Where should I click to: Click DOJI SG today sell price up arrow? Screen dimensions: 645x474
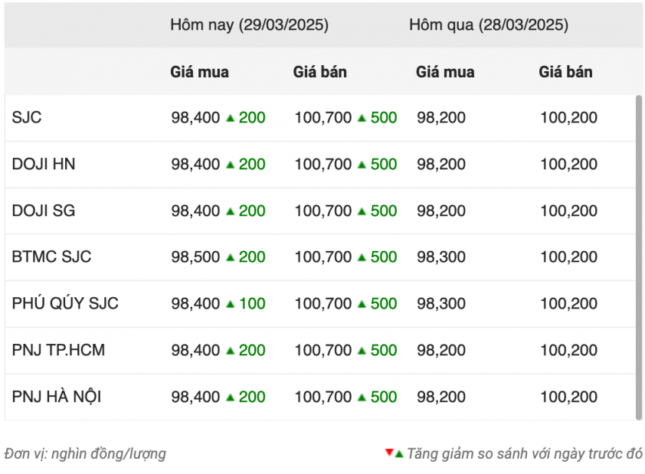(x=362, y=211)
